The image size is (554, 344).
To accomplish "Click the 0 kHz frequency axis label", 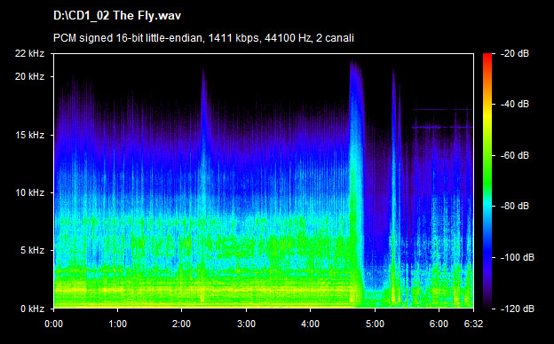I will pos(32,309).
